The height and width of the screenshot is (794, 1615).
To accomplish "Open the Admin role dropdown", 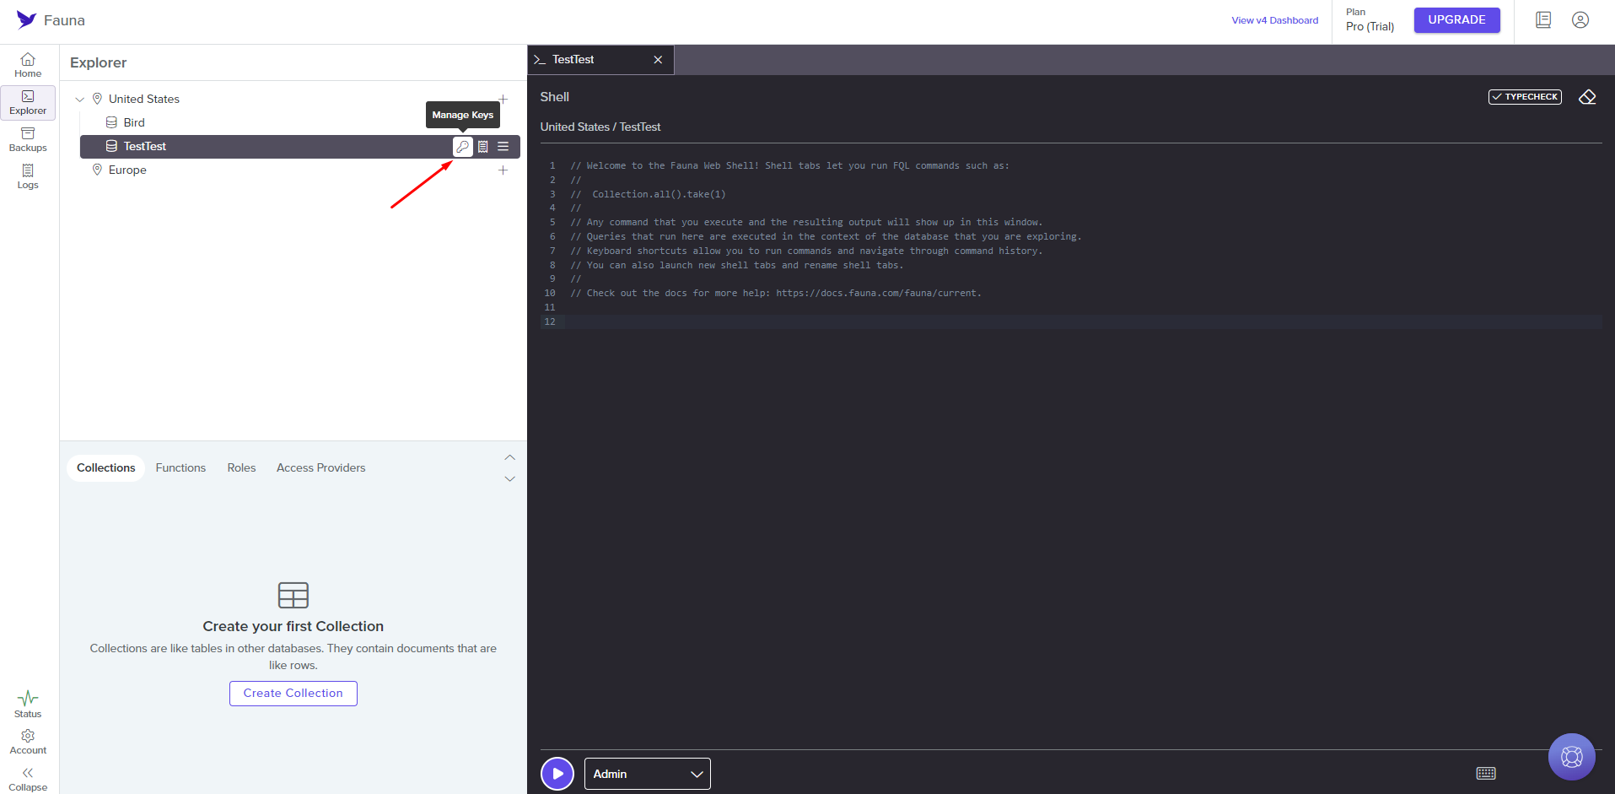I will point(646,773).
